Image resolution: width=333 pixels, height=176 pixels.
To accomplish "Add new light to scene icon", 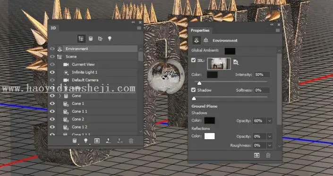I will tap(86, 141).
